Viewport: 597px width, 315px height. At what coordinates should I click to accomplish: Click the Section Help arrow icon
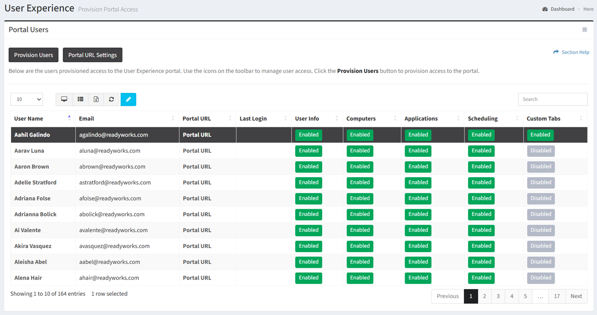coord(556,52)
